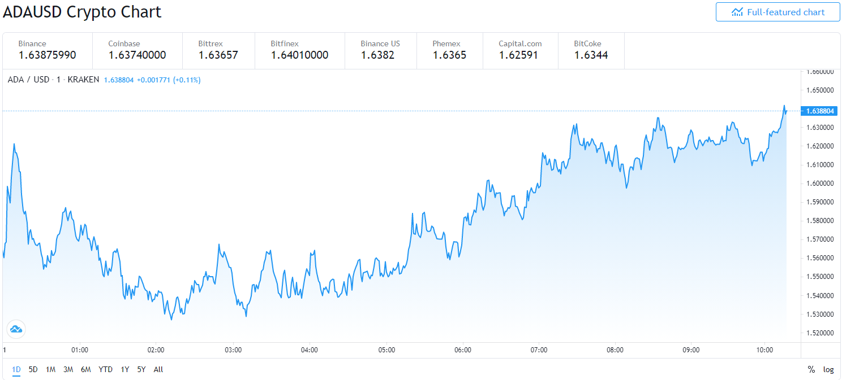842x380 pixels.
Task: Open the Bitfinex price tile
Action: coord(299,50)
